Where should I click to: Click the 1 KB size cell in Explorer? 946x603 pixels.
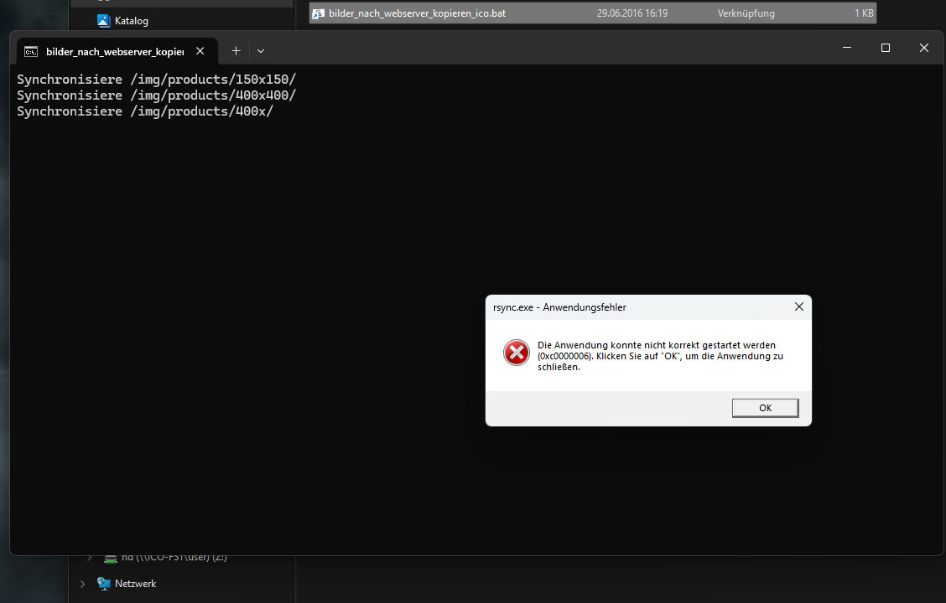coord(863,13)
